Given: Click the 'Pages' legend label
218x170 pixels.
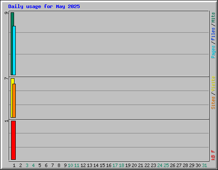Looking at the screenshot, I should pyautogui.click(x=213, y=52).
